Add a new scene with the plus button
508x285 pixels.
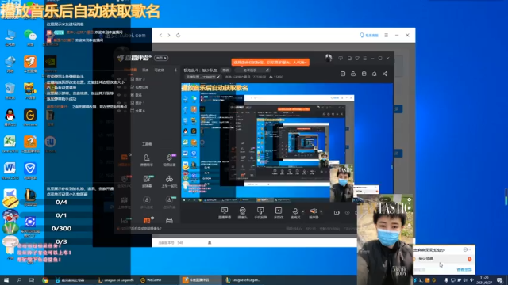(x=175, y=70)
